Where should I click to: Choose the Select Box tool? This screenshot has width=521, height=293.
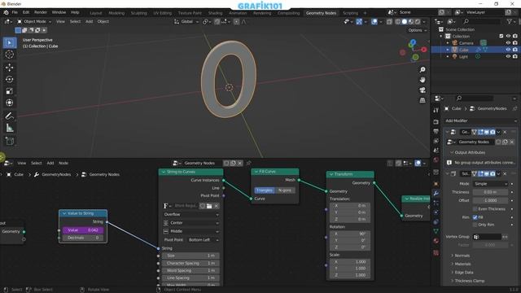coord(9,43)
